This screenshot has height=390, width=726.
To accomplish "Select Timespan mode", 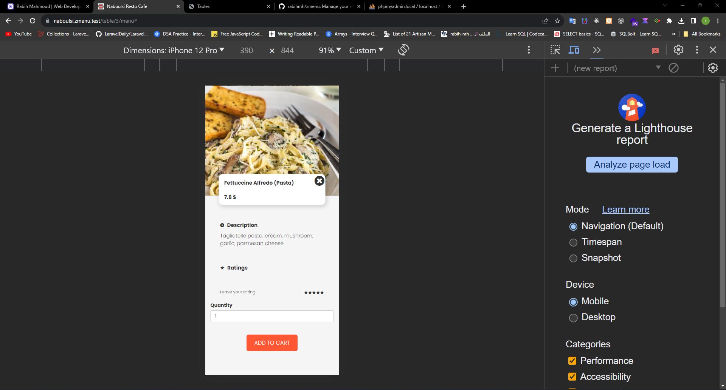I will pyautogui.click(x=573, y=242).
